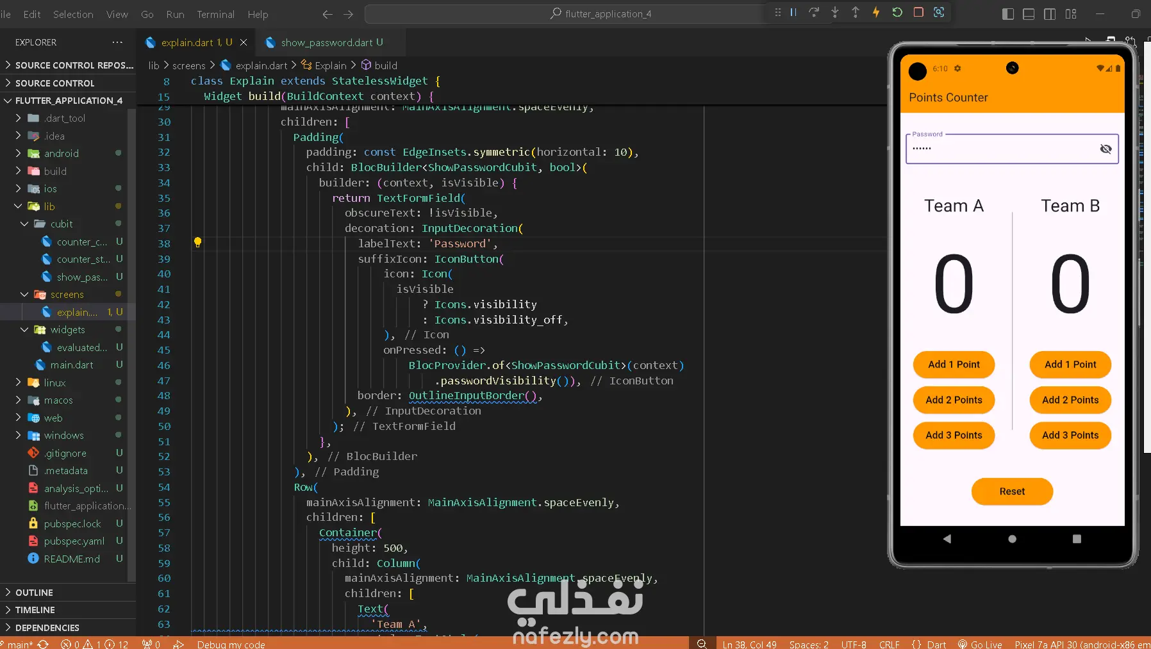Image resolution: width=1151 pixels, height=649 pixels.
Task: Click the Synchronize Changes icon in status bar
Action: click(x=43, y=644)
